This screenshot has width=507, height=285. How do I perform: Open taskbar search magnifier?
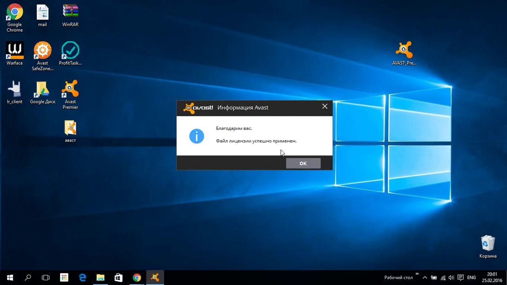click(28, 277)
